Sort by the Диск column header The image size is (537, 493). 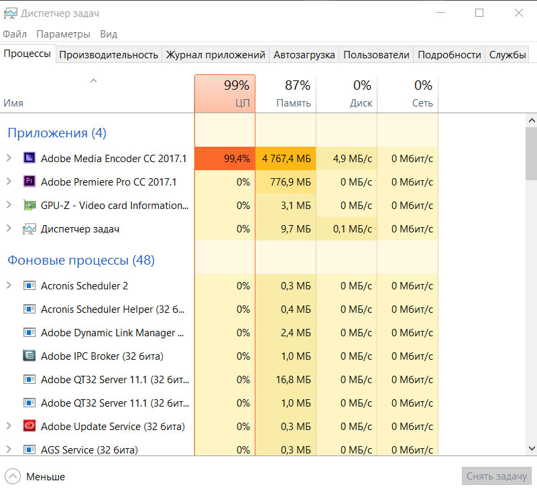tap(347, 94)
